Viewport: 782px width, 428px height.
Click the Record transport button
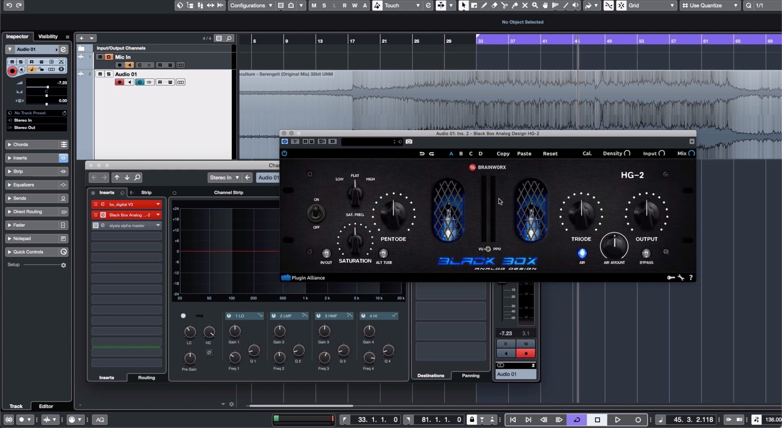click(638, 419)
